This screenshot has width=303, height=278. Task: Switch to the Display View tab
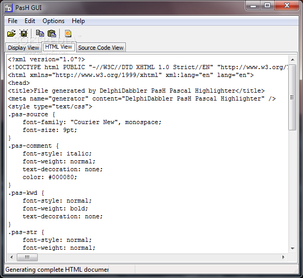pos(24,48)
